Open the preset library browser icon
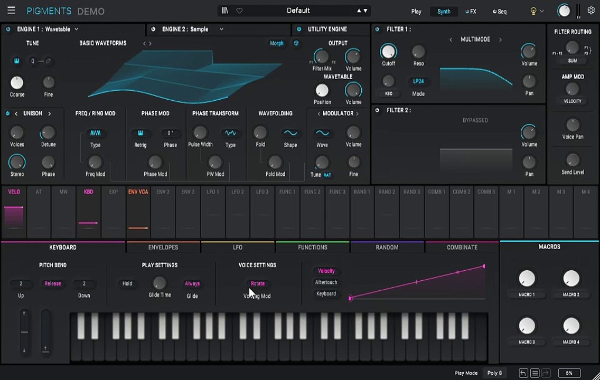600x380 pixels. [x=225, y=11]
